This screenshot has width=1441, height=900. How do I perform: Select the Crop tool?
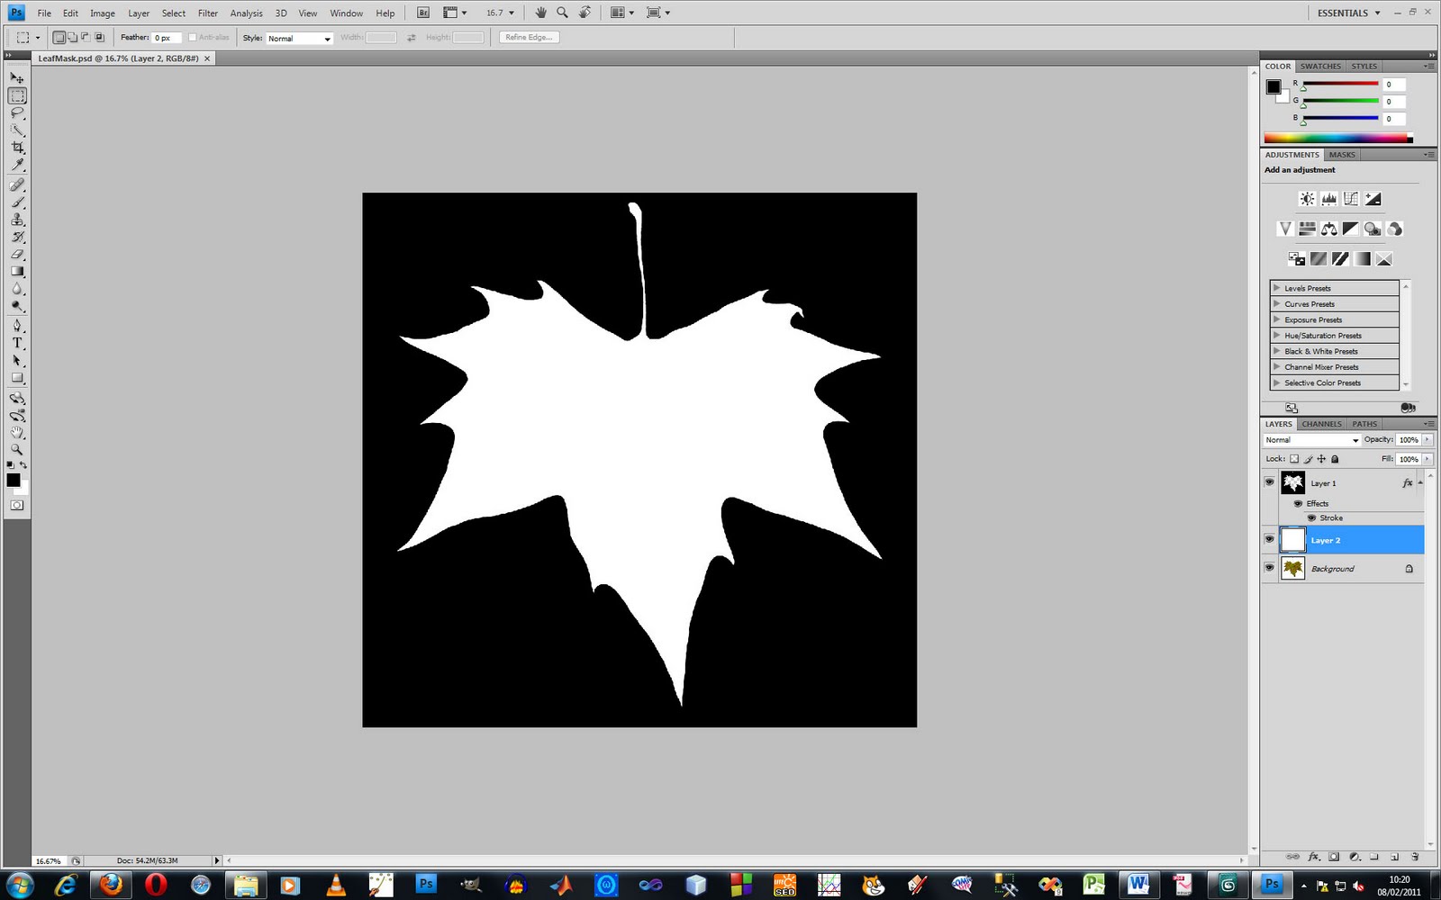17,148
